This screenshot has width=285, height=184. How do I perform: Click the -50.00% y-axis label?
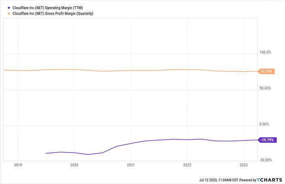point(266,160)
